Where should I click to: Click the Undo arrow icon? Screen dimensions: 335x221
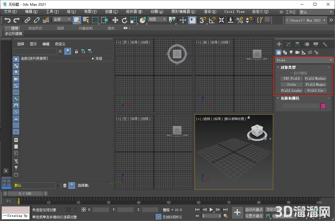pyautogui.click(x=7, y=20)
